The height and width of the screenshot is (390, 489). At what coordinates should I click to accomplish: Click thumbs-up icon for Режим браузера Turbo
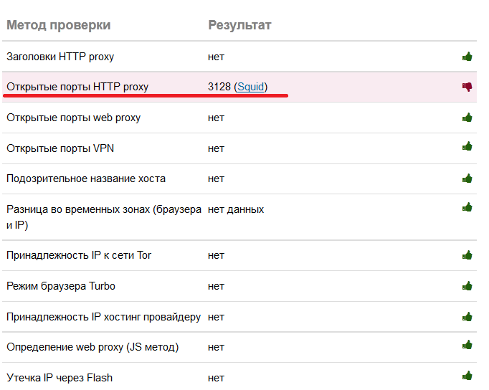[x=467, y=286]
